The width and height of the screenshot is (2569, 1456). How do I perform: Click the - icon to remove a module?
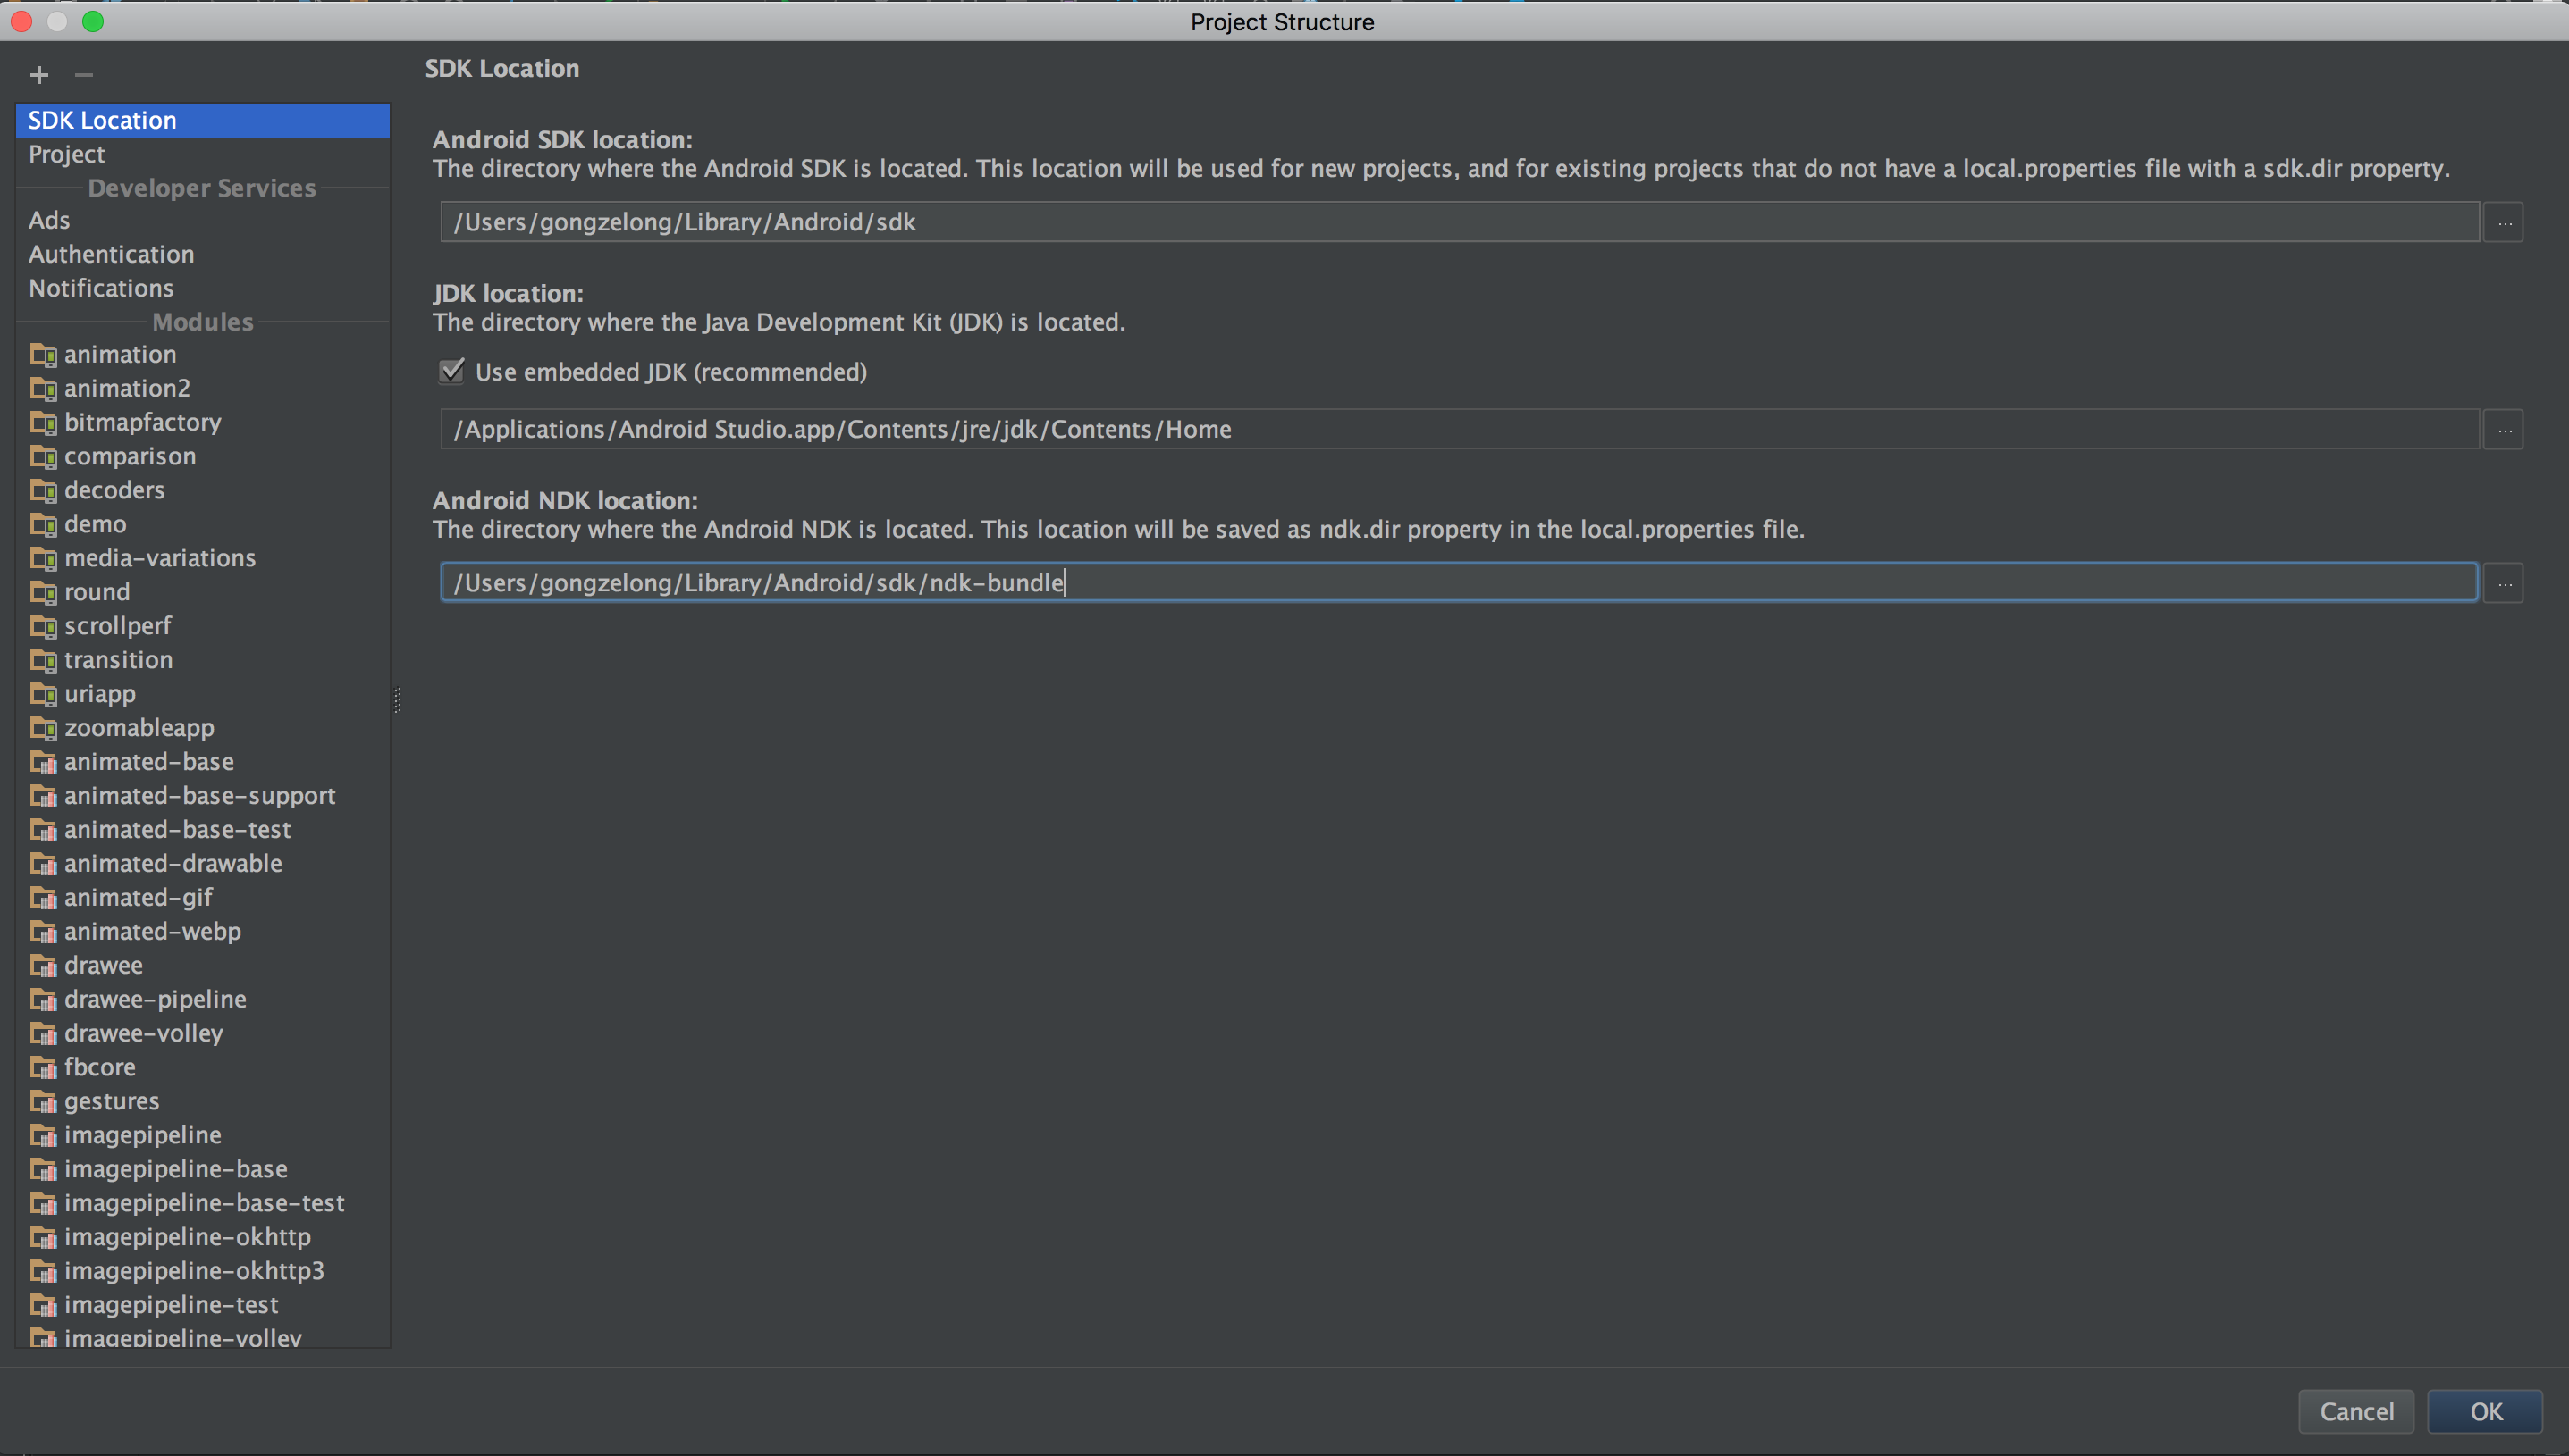84,75
